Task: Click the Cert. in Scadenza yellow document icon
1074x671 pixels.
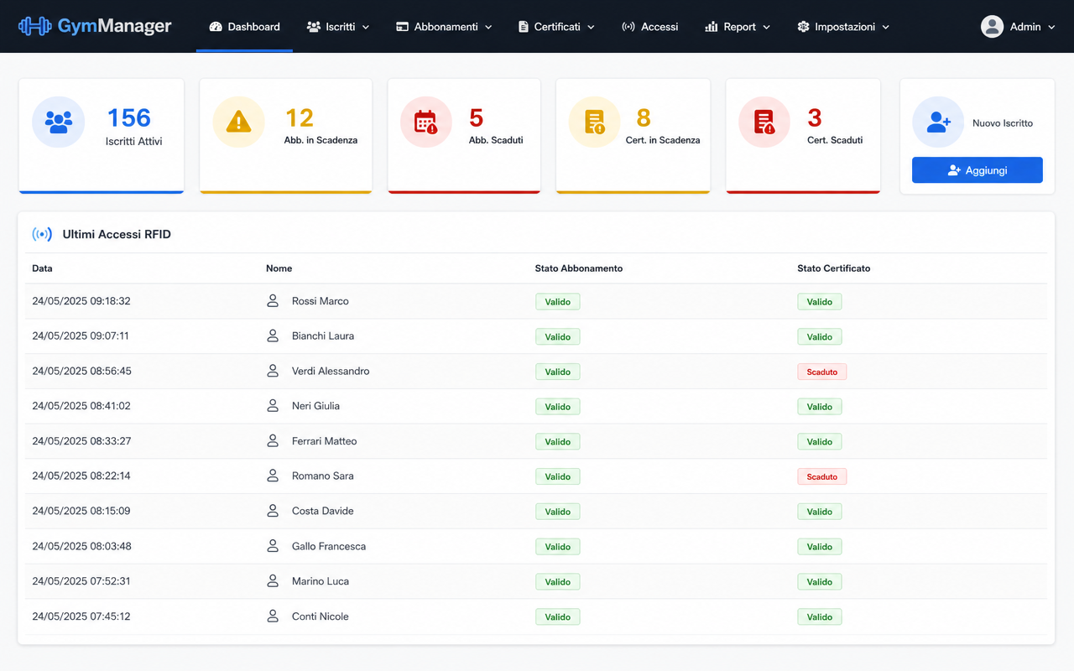Action: 595,122
